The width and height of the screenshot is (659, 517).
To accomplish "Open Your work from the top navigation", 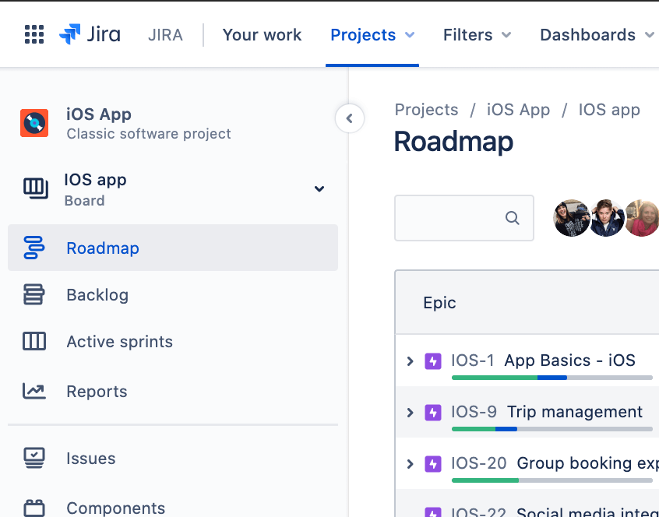I will 262,35.
